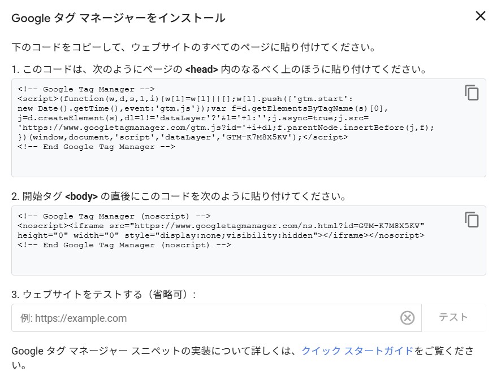Click GTM-K7M8X5KV ID in head script
Screen dimensions: 501x385
pos(261,137)
